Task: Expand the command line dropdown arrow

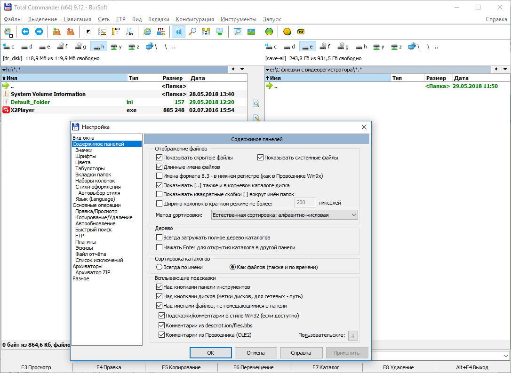Action: click(506, 356)
